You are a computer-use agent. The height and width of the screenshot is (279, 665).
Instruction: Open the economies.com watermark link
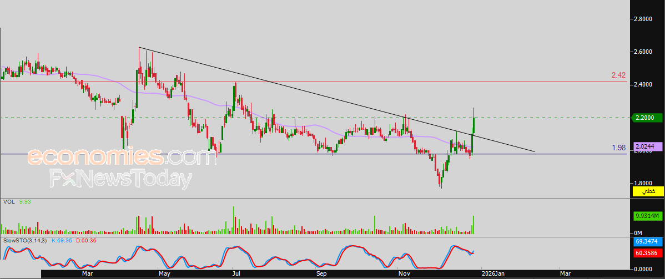tap(121, 157)
